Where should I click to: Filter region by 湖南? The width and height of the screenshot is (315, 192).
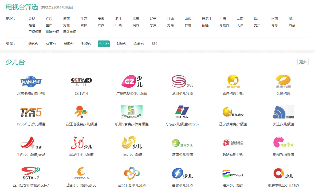pos(66,19)
